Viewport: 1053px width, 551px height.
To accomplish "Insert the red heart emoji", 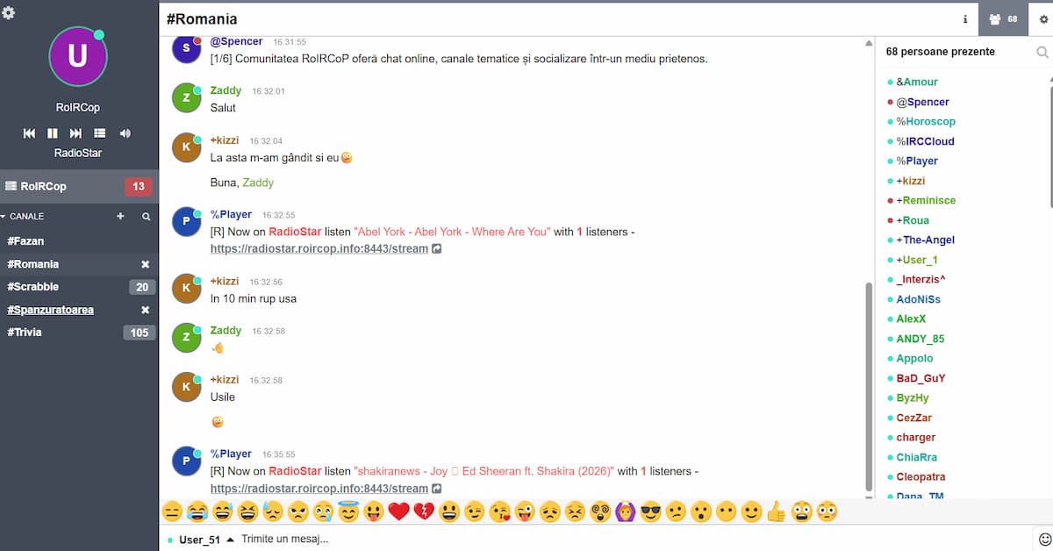I will 399,512.
